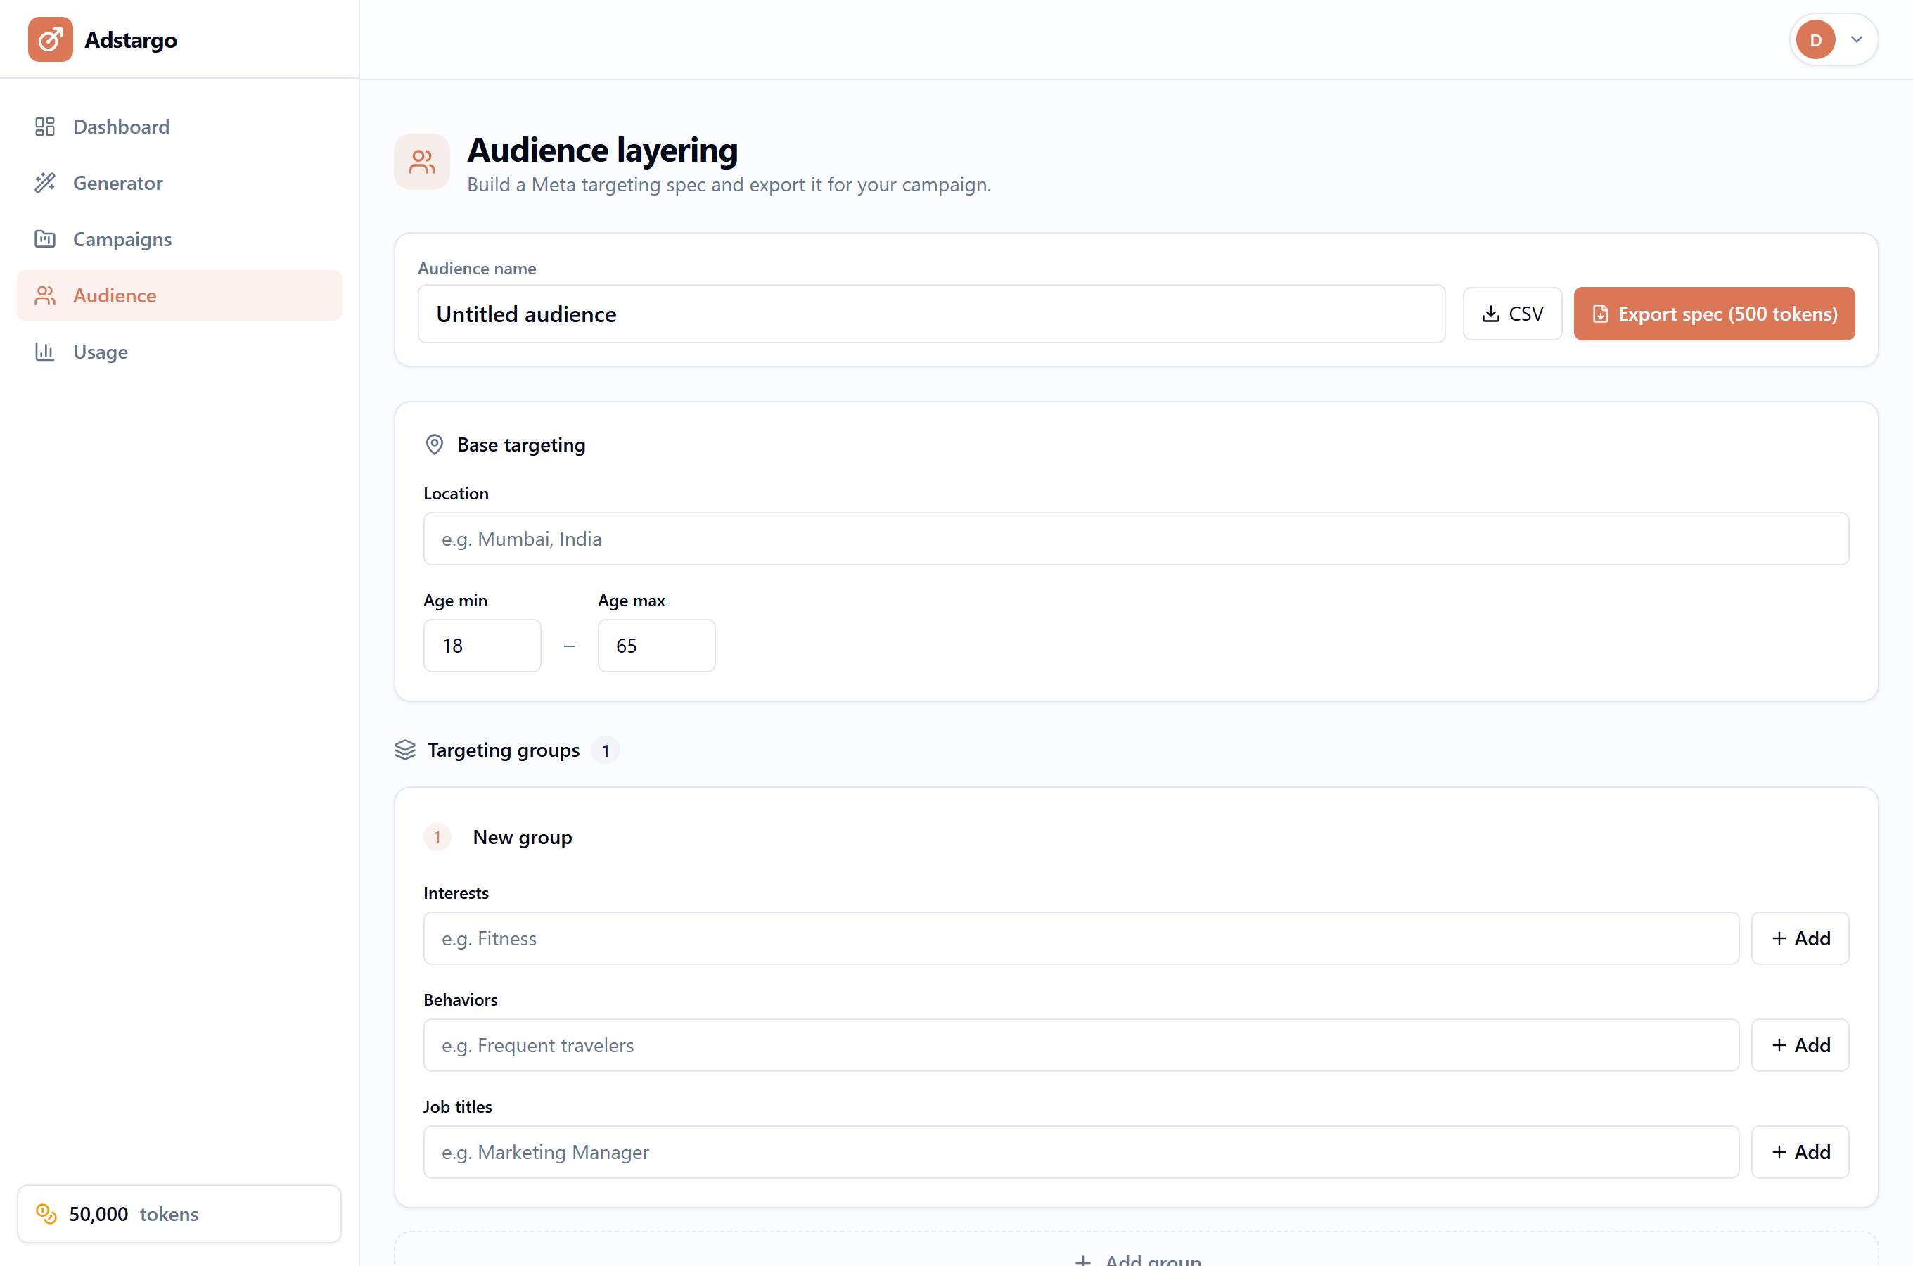Select the Audience menu item
The image size is (1913, 1266).
[x=179, y=295]
